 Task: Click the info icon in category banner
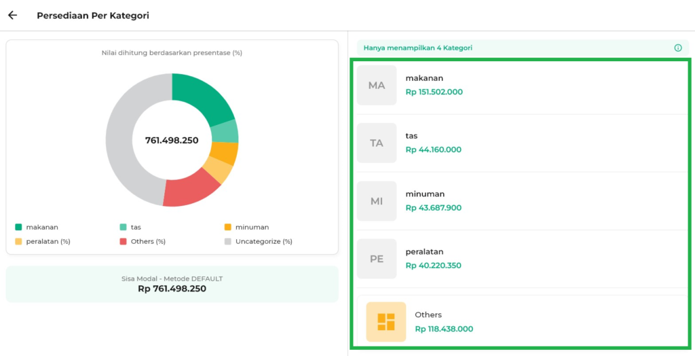click(677, 48)
